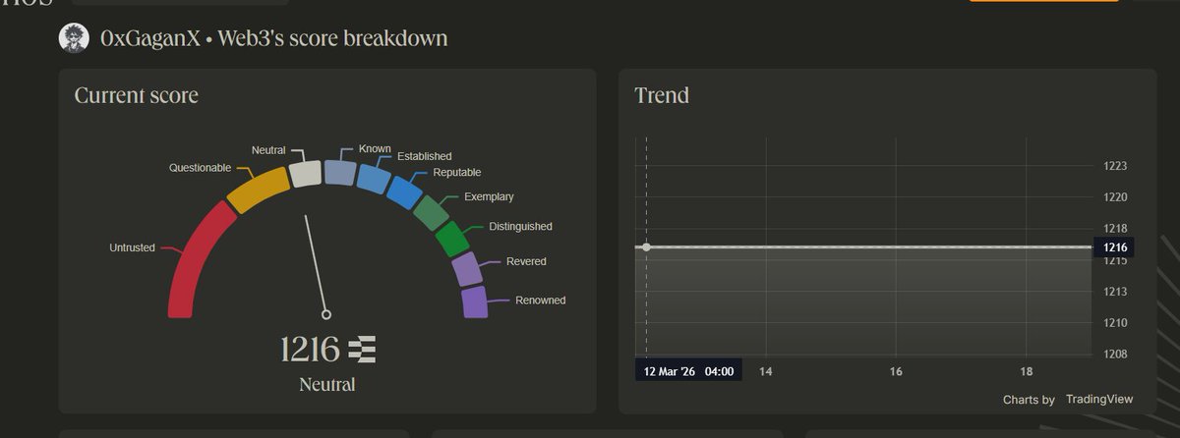Screen dimensions: 1180x438
Task: Click the 'Untrusted' gauge label
Action: coord(133,247)
